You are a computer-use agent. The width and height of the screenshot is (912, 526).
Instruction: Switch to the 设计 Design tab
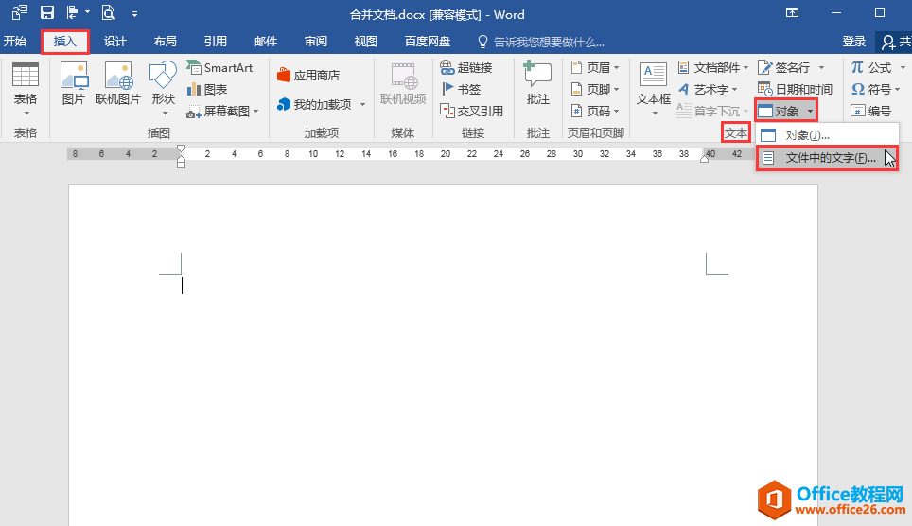(115, 42)
